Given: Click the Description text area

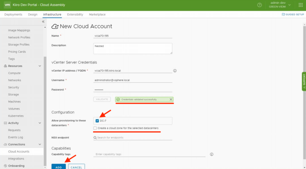Looking at the screenshot, I should coord(133,48).
